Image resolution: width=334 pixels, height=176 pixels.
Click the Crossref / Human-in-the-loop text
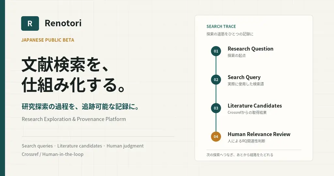click(x=53, y=154)
